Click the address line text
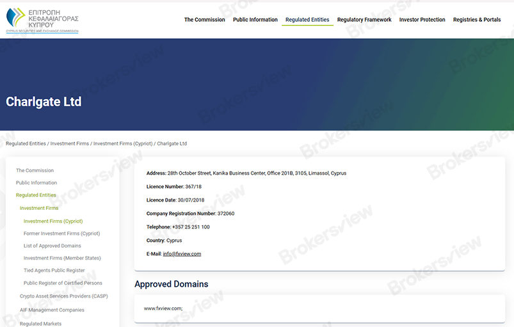Viewport: 514px width, 327px height. coord(246,173)
